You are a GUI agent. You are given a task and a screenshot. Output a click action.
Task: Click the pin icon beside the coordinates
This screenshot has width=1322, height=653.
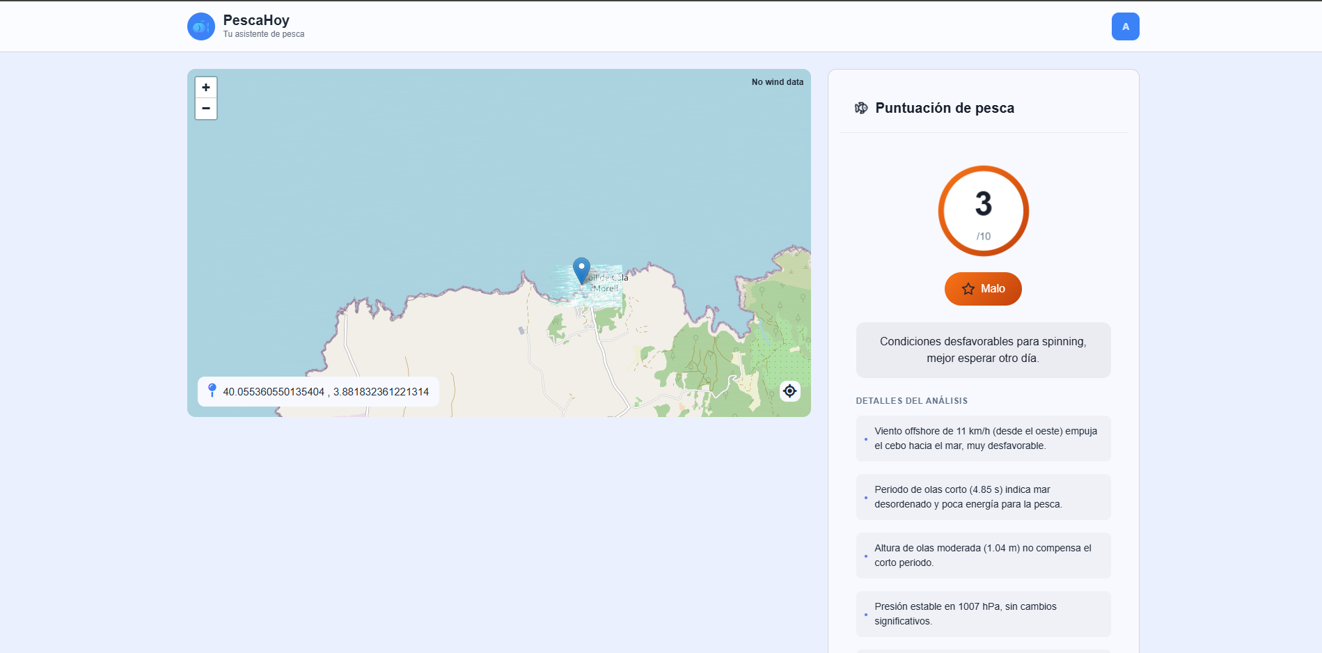(x=212, y=391)
